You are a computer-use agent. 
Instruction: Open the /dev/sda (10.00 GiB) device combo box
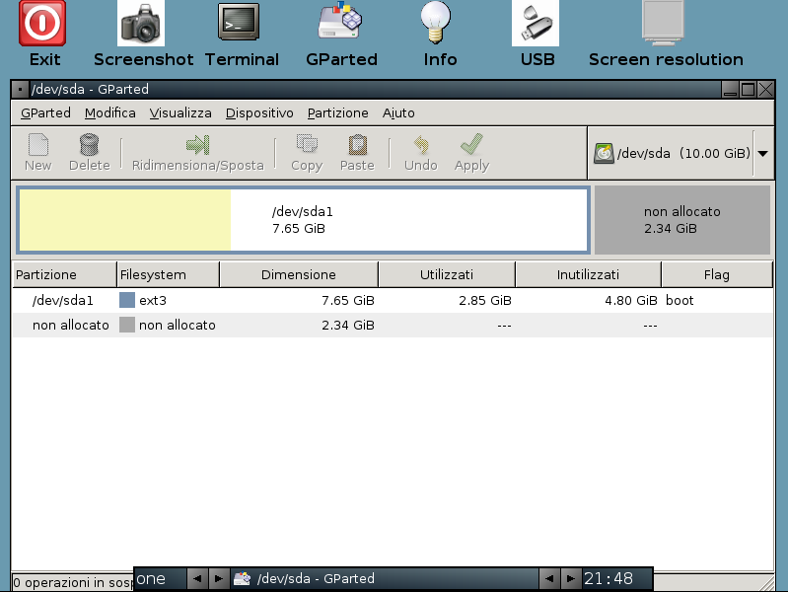681,153
